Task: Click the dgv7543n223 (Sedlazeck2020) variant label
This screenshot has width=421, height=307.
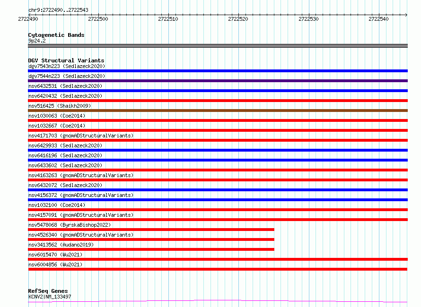Action: [67, 66]
